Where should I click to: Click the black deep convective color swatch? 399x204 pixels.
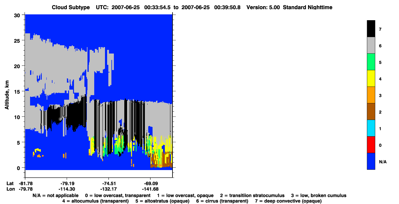[x=371, y=29]
